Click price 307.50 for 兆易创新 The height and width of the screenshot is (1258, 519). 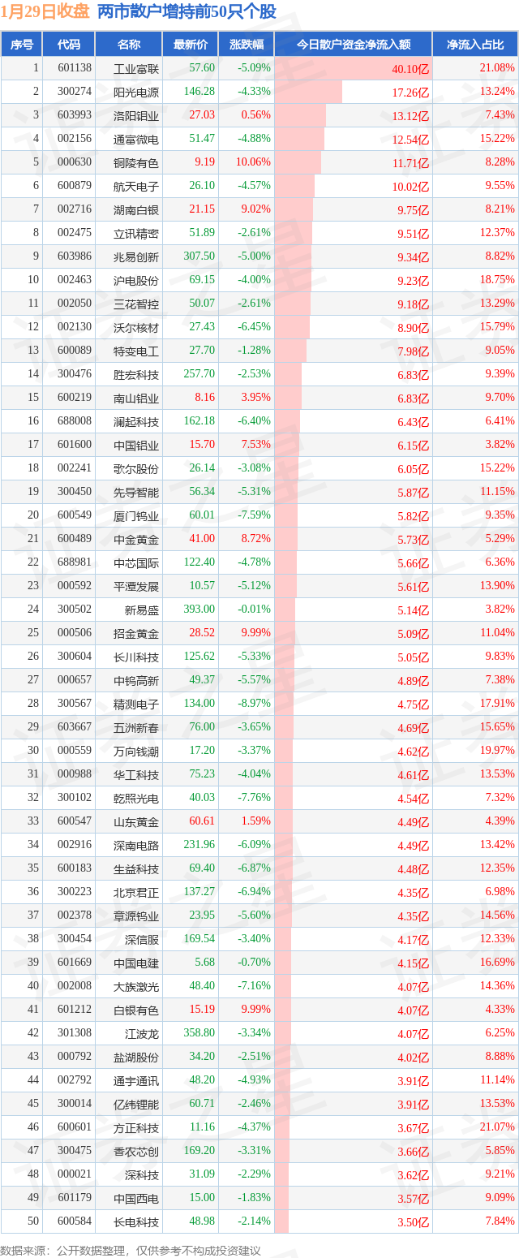coord(199,256)
